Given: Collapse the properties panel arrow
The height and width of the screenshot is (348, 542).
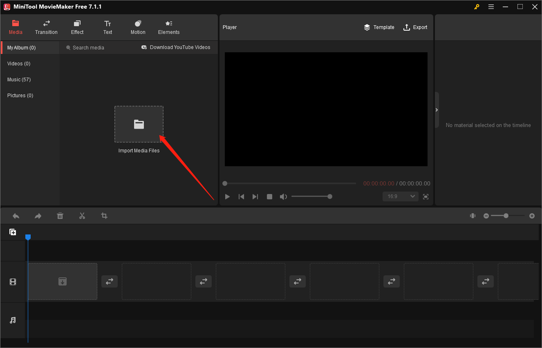Looking at the screenshot, I should [437, 110].
